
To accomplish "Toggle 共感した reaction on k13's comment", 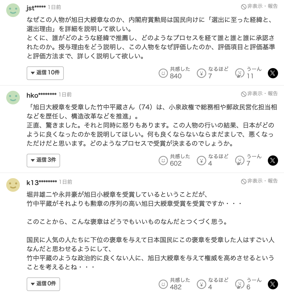I will pyautogui.click(x=163, y=284).
